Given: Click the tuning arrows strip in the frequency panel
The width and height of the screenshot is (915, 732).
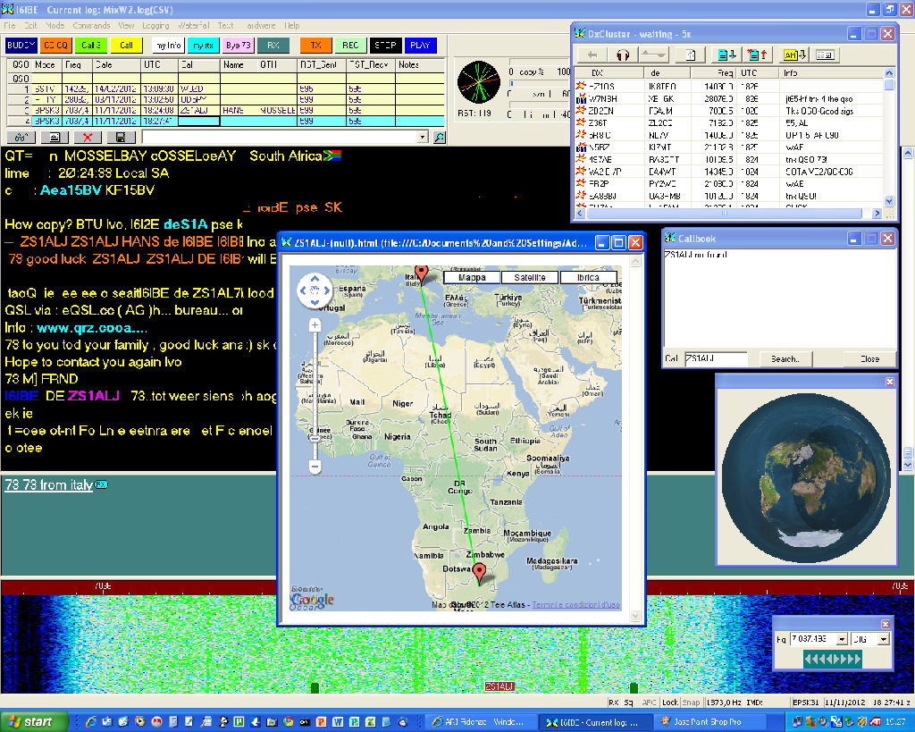Looking at the screenshot, I should tap(833, 659).
